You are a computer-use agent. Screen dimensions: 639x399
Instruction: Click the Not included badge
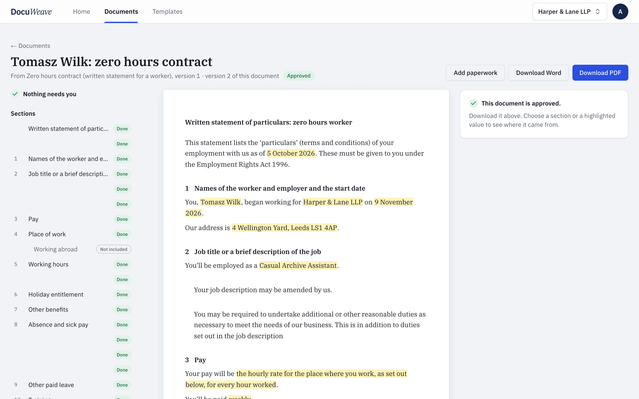coord(114,249)
